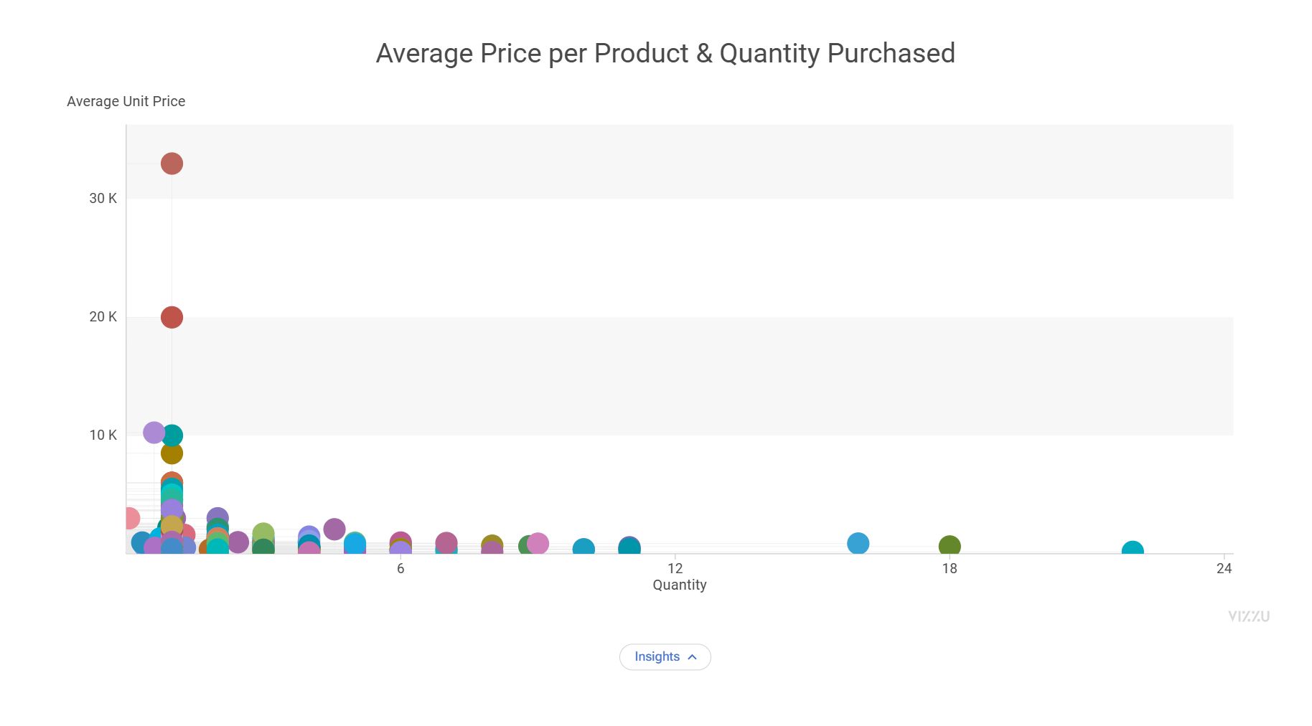Click the 30 K axis tick label

click(103, 198)
